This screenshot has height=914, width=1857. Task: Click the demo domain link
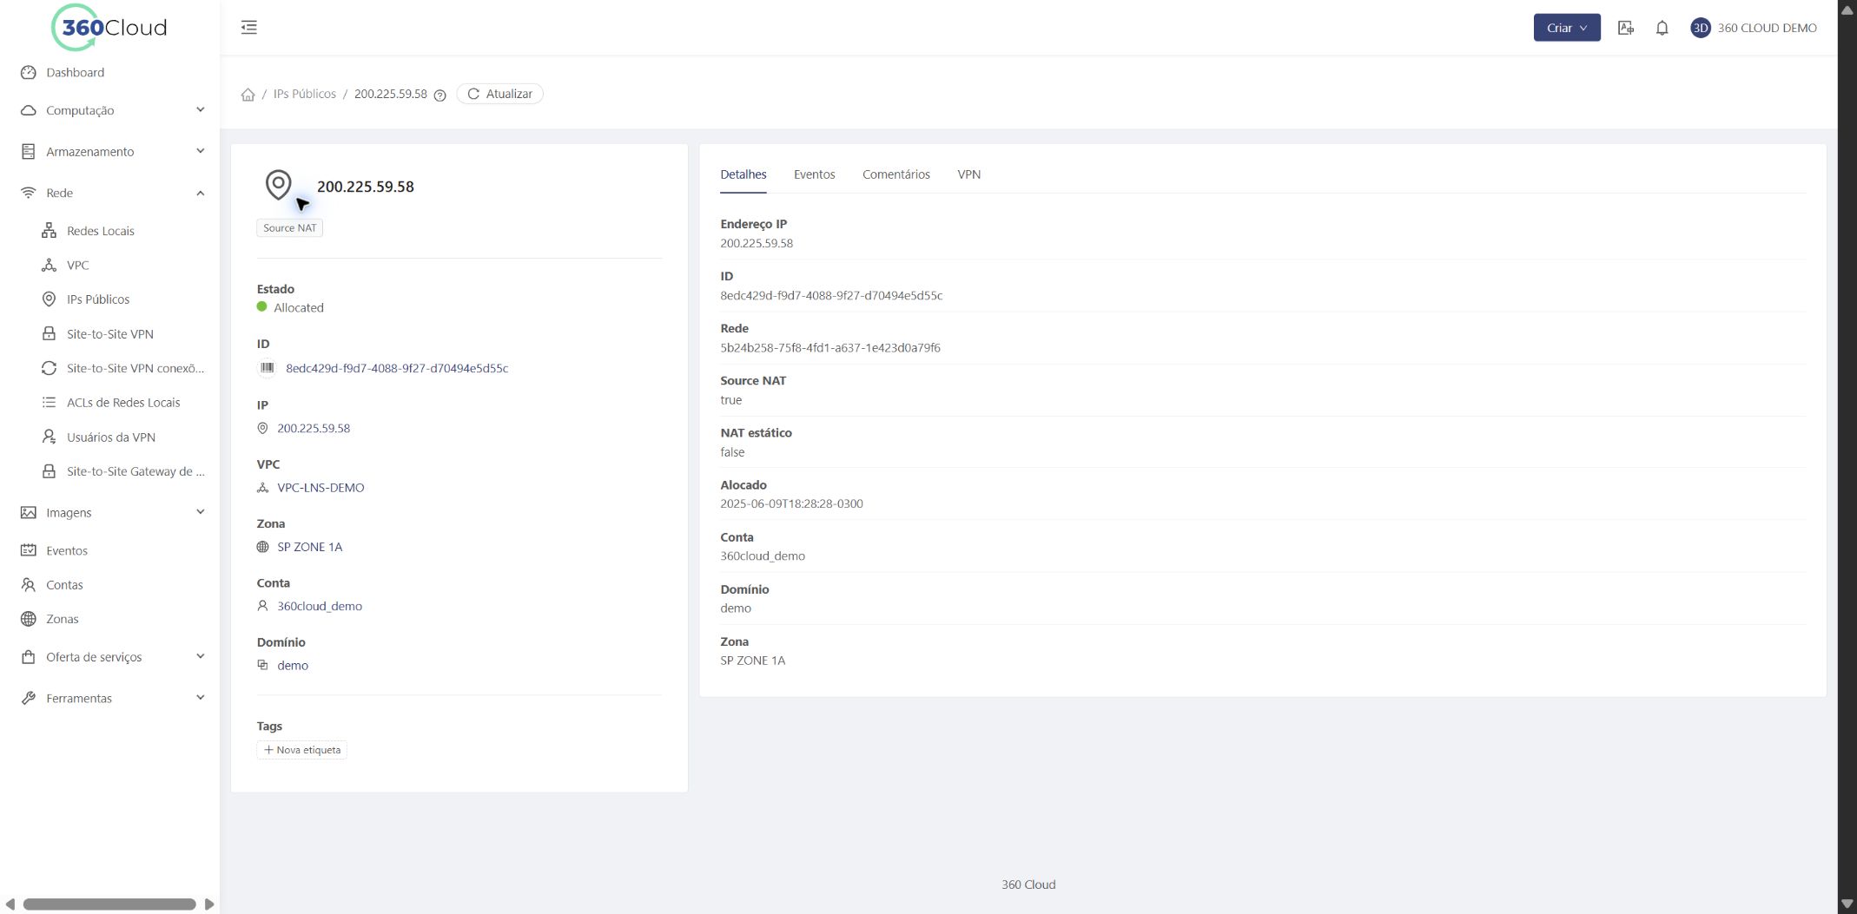click(x=293, y=666)
